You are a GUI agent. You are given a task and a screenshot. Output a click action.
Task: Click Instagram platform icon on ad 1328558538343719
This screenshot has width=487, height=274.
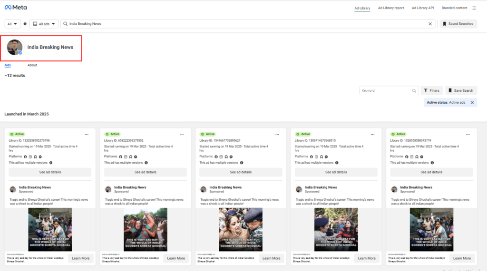(412, 157)
